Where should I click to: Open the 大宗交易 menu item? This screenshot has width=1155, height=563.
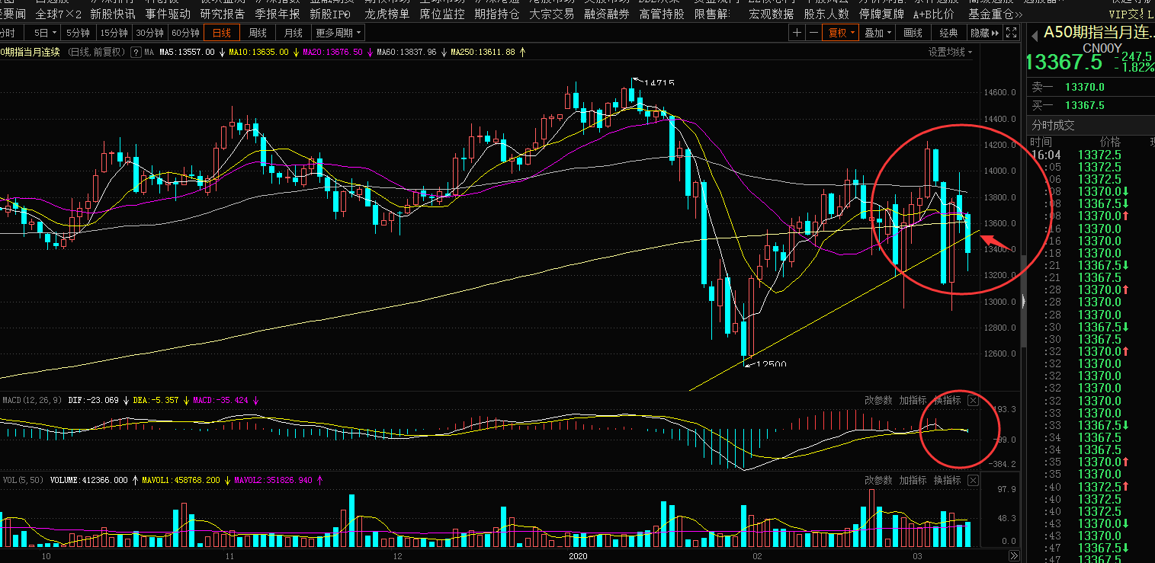point(552,14)
